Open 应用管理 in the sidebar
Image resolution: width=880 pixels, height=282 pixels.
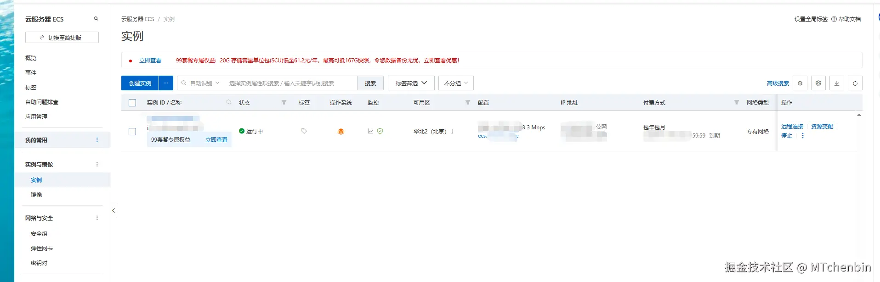pyautogui.click(x=36, y=117)
